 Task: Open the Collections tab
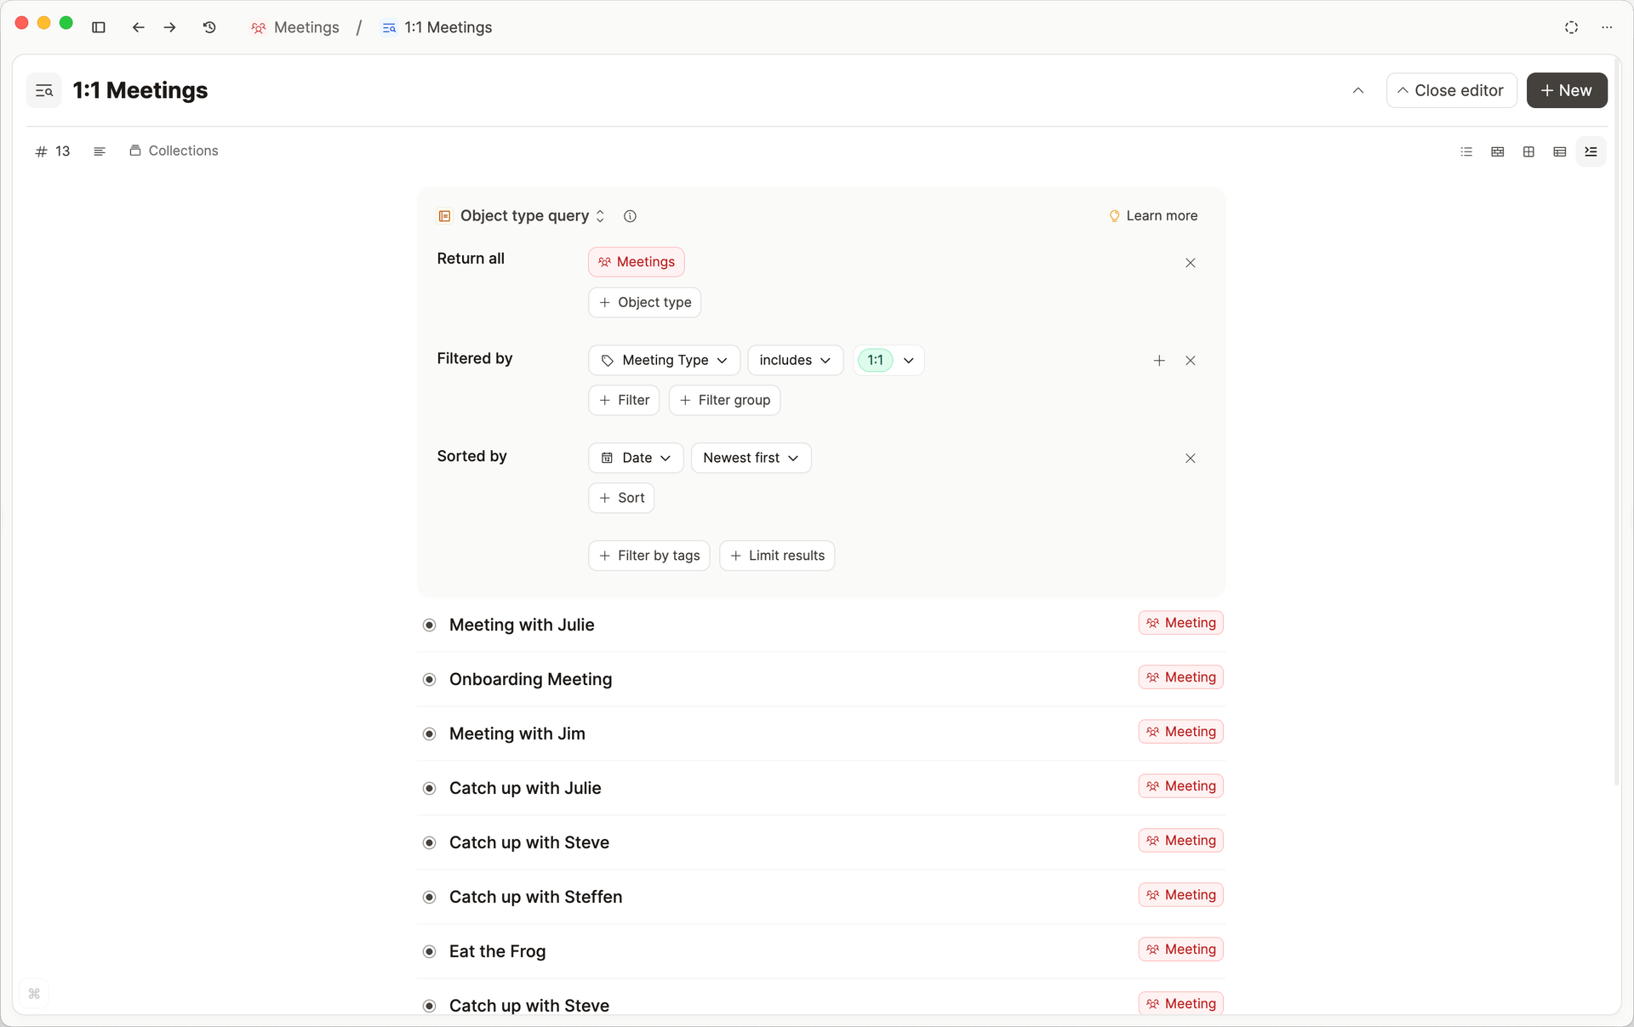pyautogui.click(x=174, y=151)
